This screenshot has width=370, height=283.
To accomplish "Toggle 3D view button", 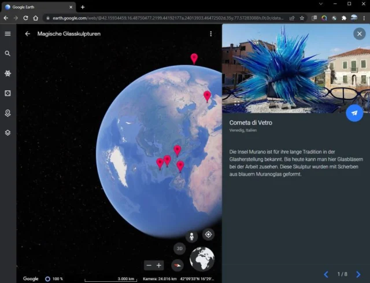I will click(x=180, y=249).
